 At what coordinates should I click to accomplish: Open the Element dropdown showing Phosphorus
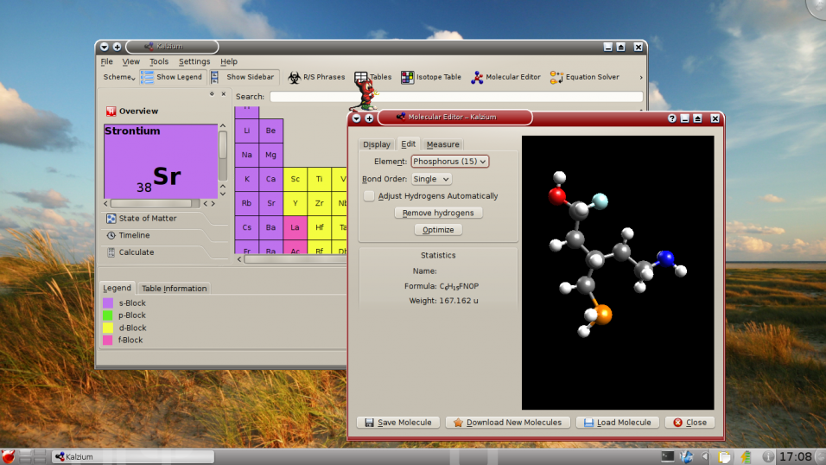click(x=449, y=161)
